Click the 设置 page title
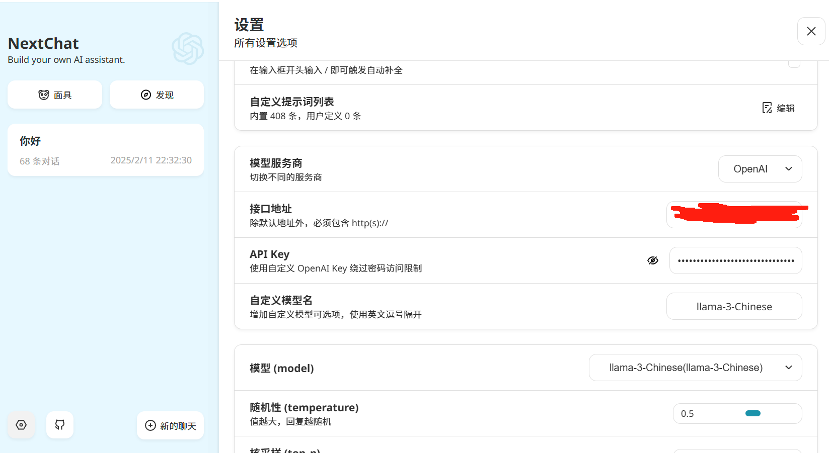This screenshot has height=453, width=829. [249, 25]
